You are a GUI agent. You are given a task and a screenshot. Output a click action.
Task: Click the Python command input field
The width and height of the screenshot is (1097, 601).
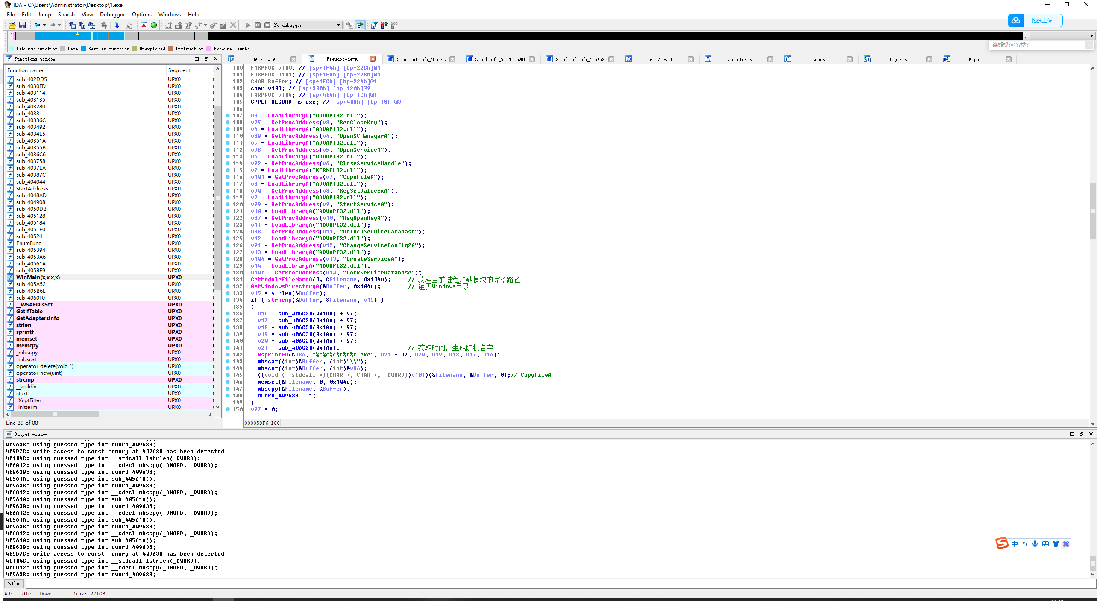[555, 583]
